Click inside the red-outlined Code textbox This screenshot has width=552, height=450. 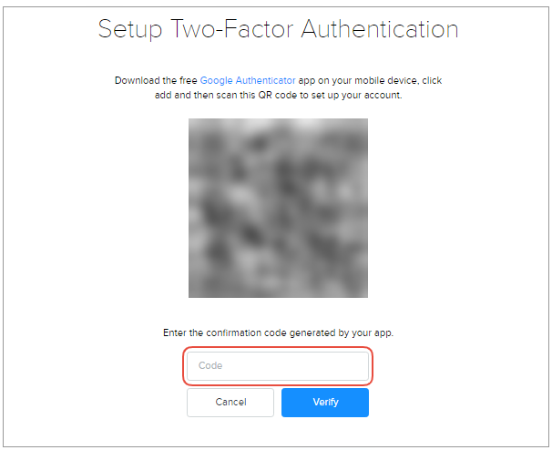[x=278, y=366]
